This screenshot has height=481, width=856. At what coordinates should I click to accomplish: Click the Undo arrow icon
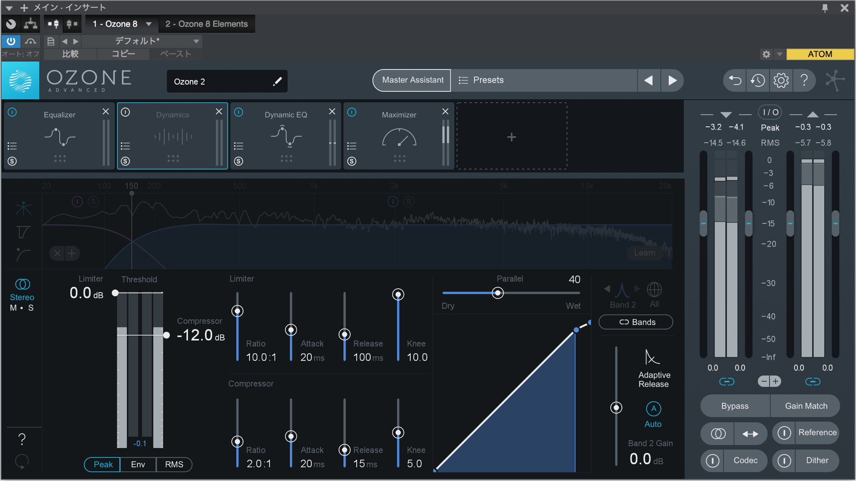pyautogui.click(x=735, y=80)
